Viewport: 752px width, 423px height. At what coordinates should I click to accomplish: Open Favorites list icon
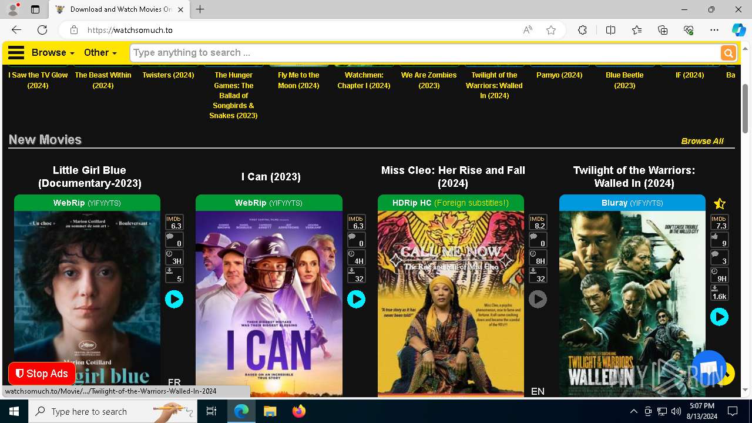(x=637, y=30)
